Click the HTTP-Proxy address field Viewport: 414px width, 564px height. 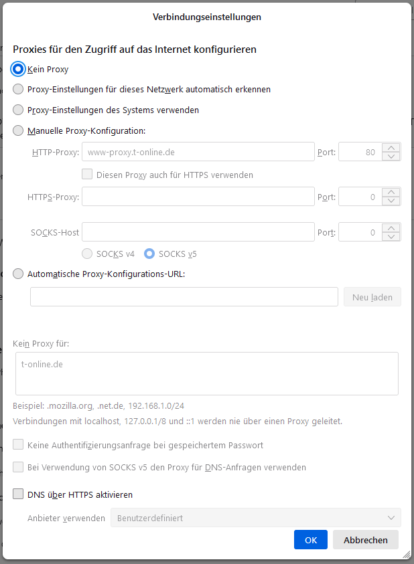tap(198, 152)
